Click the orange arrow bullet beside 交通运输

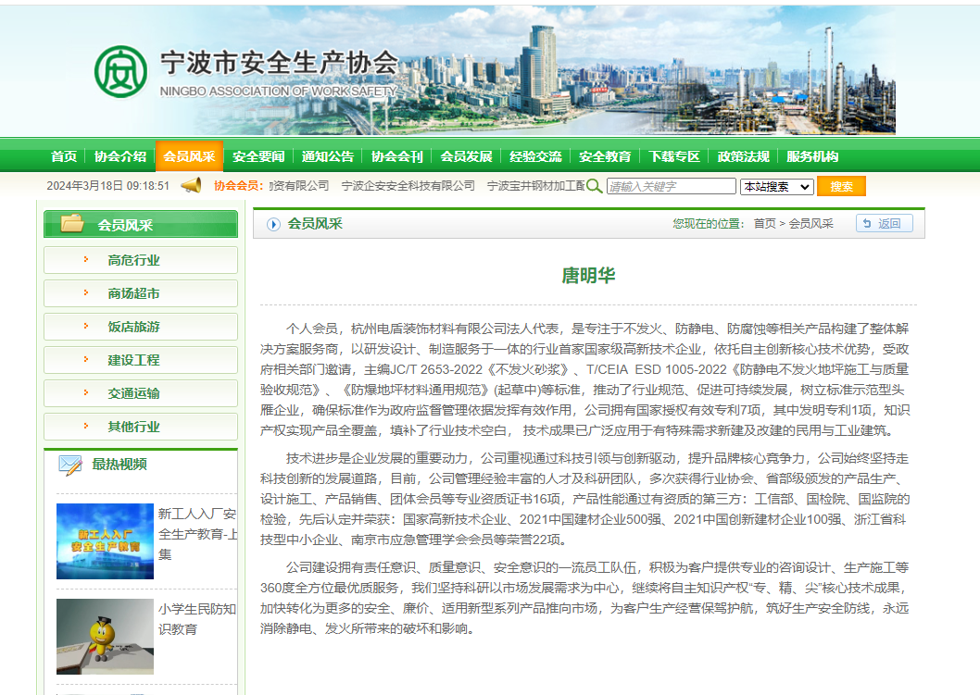tap(86, 393)
